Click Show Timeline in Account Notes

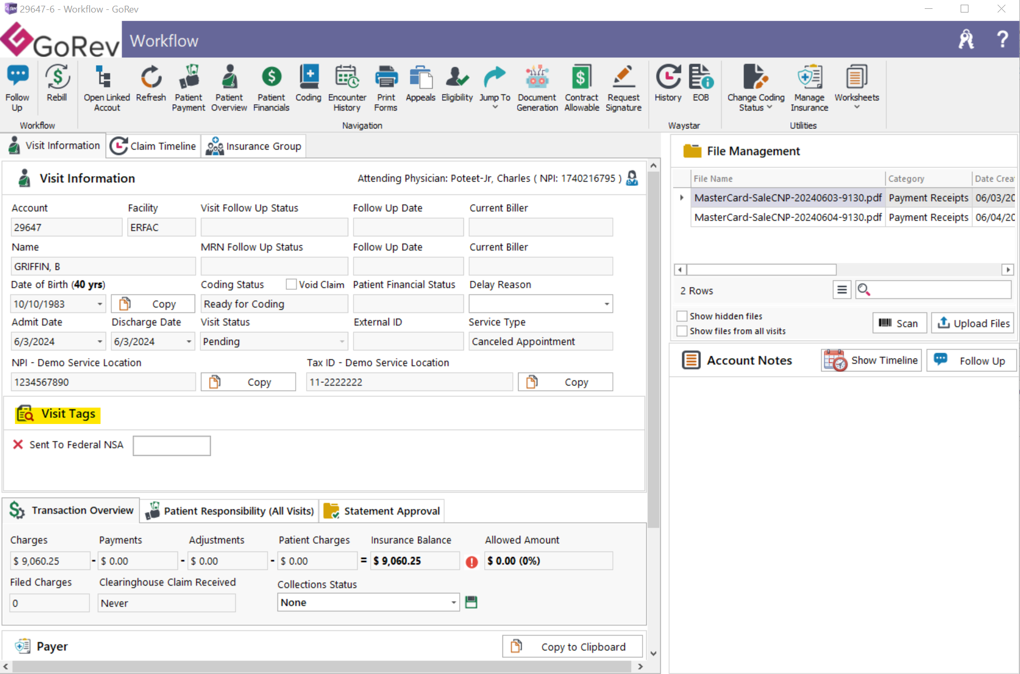click(x=872, y=360)
